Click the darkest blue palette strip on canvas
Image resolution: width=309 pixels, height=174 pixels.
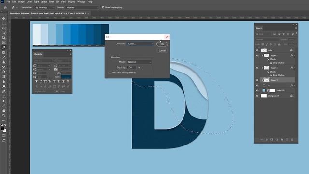coord(105,34)
